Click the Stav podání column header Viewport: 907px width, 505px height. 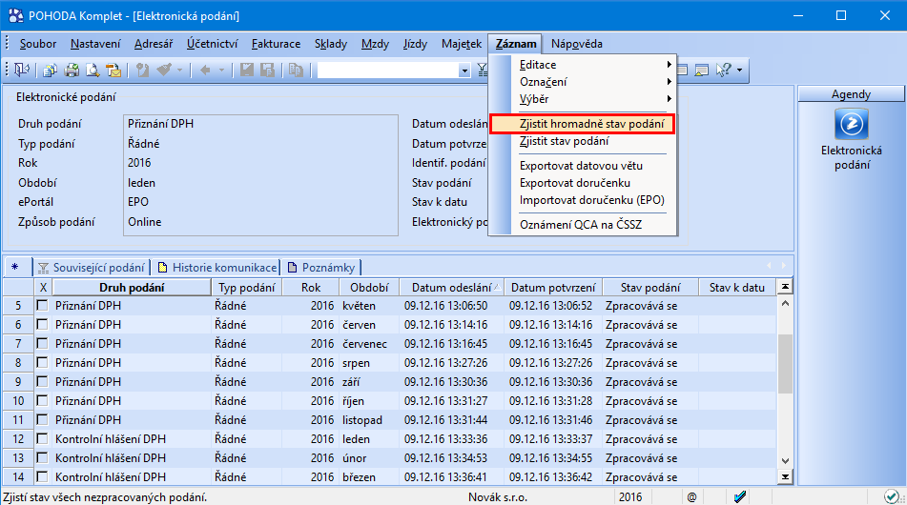point(650,287)
